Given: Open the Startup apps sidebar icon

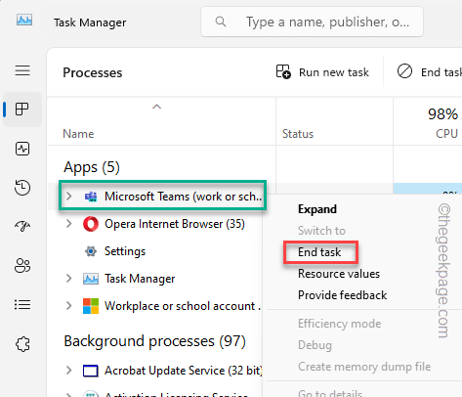Looking at the screenshot, I should pyautogui.click(x=22, y=226).
